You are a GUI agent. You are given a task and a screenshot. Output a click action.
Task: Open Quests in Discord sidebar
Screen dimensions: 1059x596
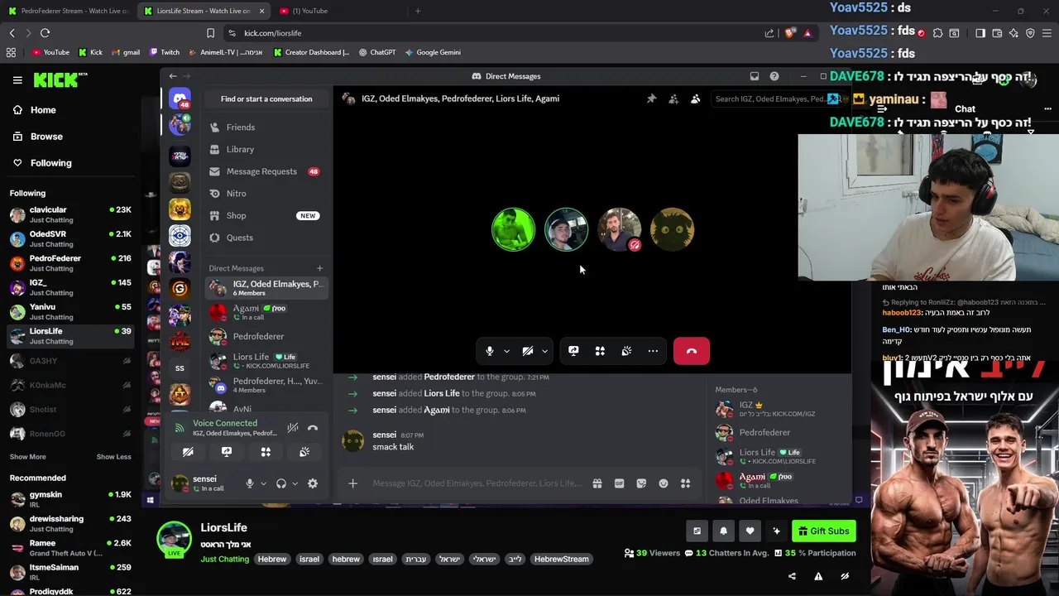coord(266,238)
